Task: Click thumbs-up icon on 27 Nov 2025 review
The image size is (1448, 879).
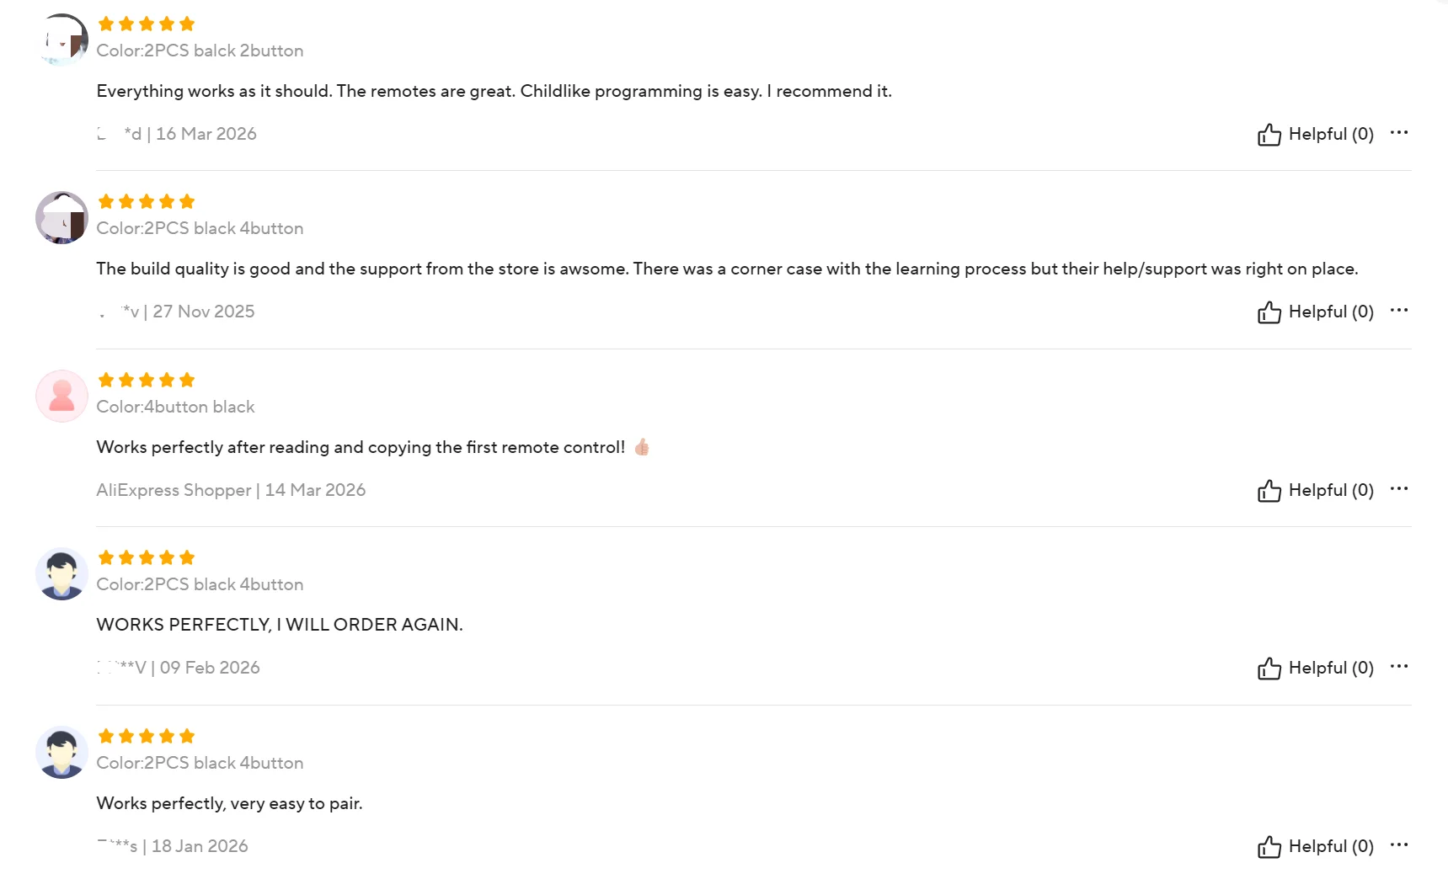Action: [1269, 312]
